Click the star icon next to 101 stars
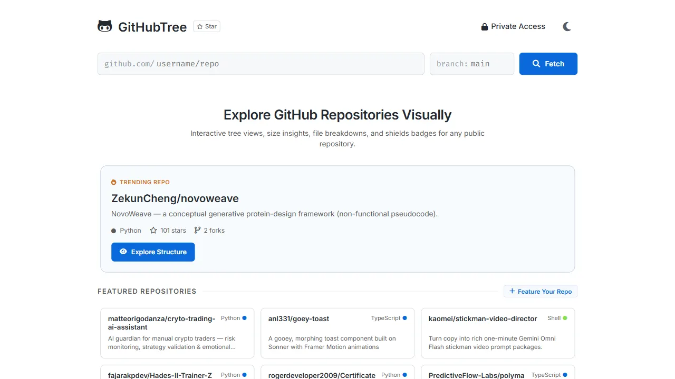The image size is (675, 379). point(153,231)
